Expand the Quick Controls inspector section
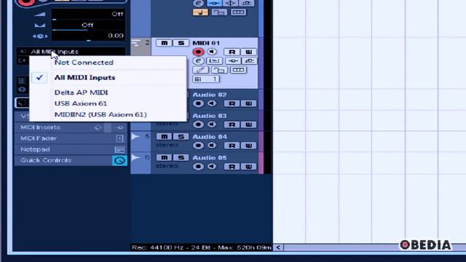This screenshot has width=466, height=262. (71, 160)
